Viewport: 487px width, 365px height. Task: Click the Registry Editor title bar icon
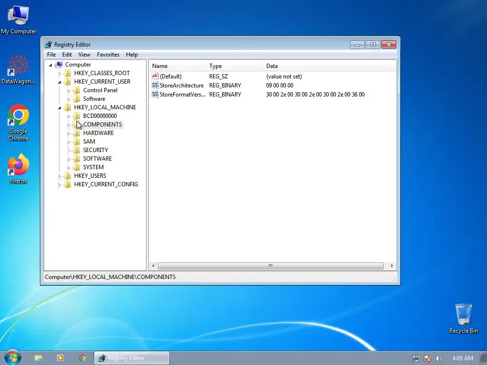tap(49, 45)
